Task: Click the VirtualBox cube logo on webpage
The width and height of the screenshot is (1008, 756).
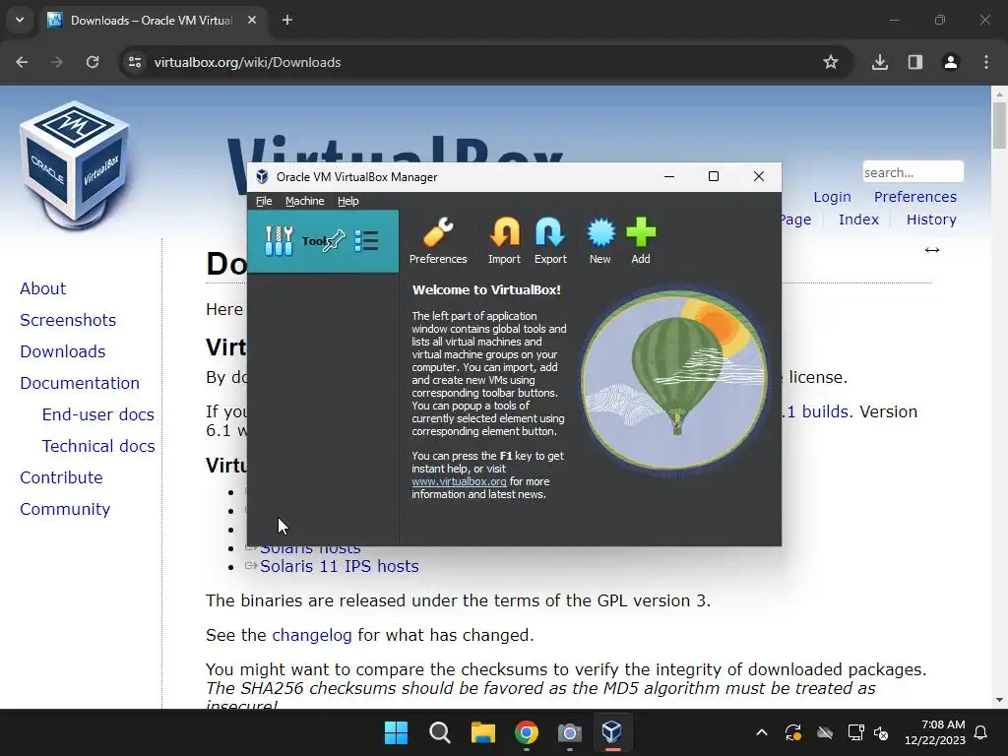Action: [75, 165]
